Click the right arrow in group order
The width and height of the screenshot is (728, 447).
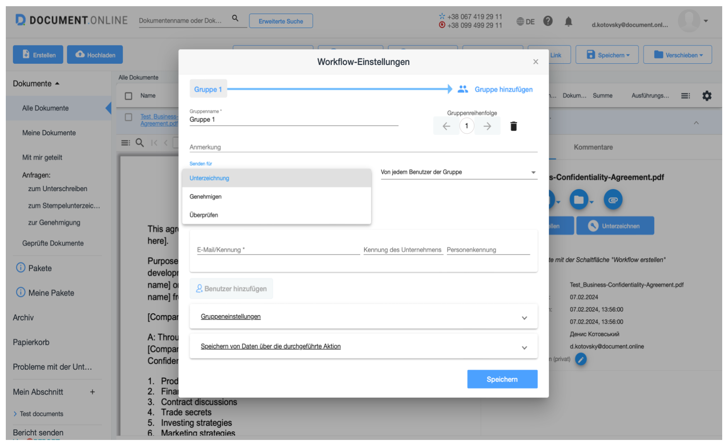pyautogui.click(x=487, y=126)
